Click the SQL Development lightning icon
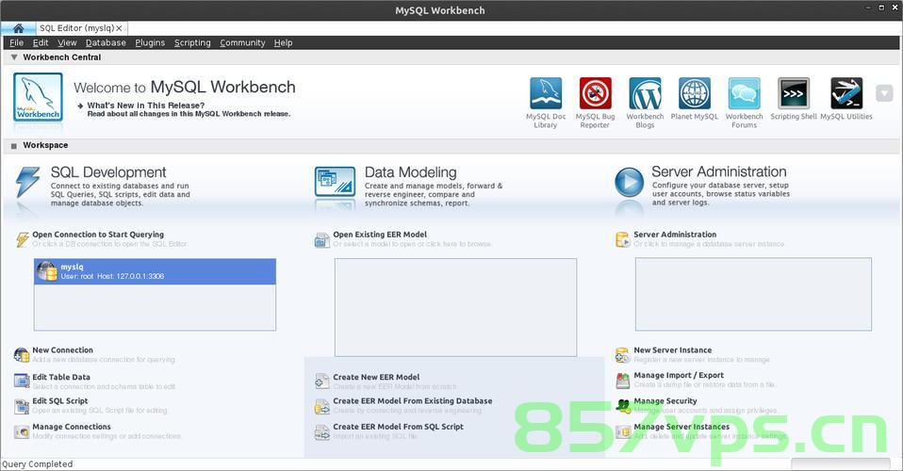 [27, 182]
